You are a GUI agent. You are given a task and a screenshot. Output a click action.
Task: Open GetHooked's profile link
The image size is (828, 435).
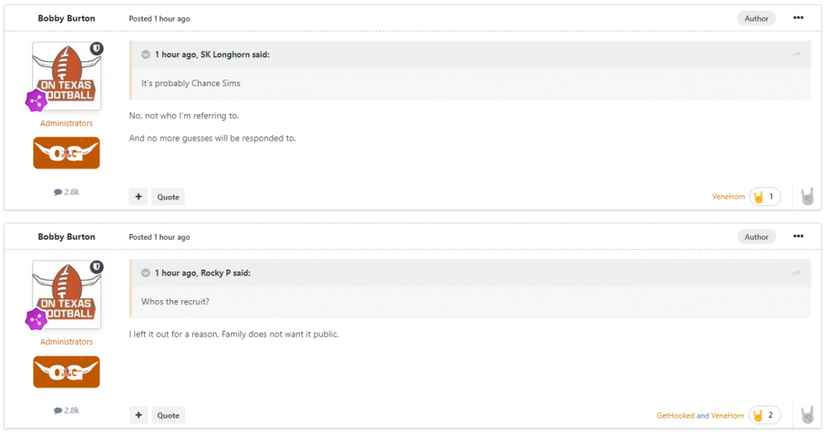tap(675, 415)
